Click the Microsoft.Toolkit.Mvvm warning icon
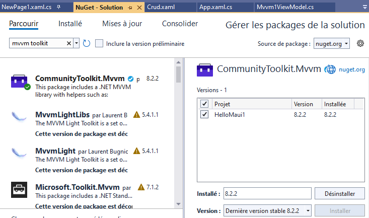This screenshot has height=218, width=369. (141, 187)
